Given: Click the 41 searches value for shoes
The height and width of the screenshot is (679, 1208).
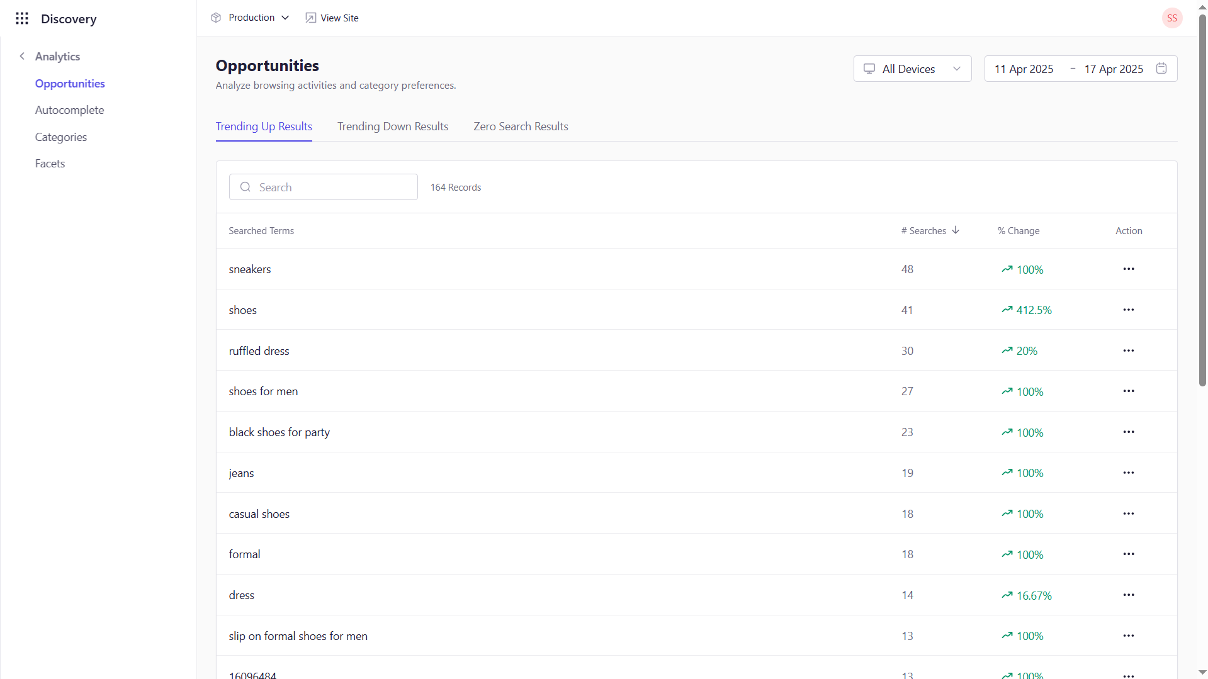Looking at the screenshot, I should point(907,310).
